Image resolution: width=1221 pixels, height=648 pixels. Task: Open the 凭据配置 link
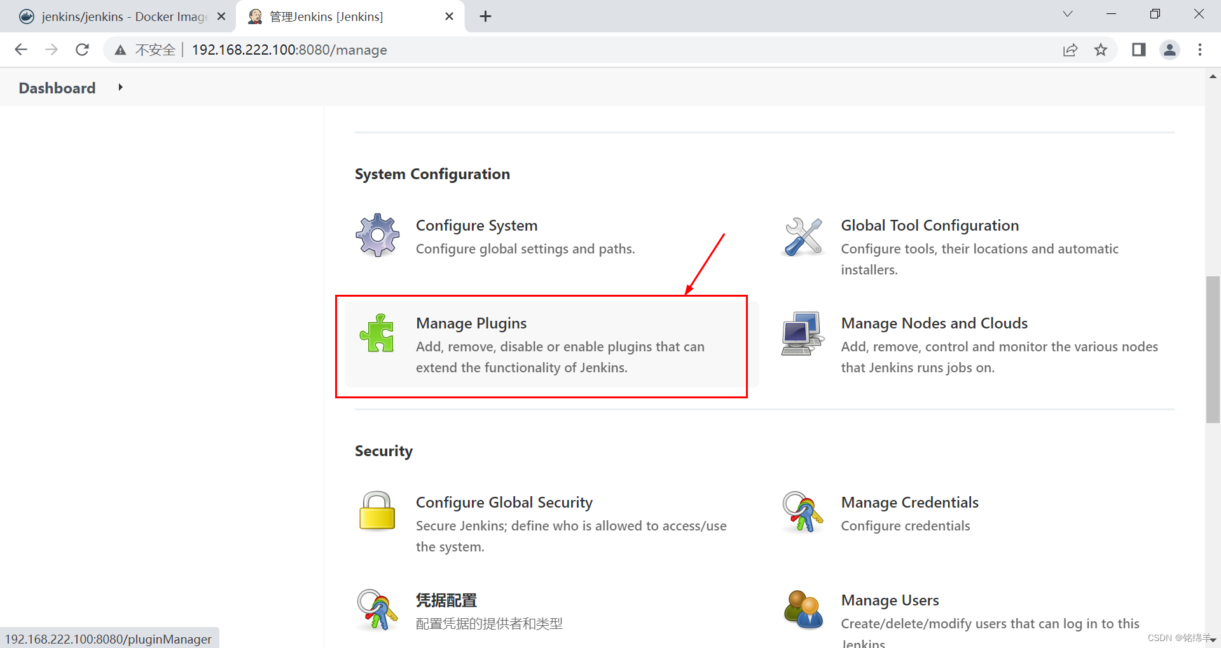click(446, 600)
